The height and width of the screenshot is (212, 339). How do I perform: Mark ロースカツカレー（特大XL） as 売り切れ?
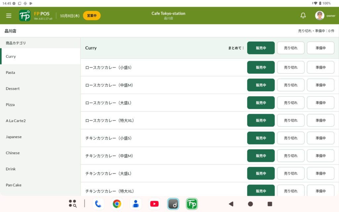pyautogui.click(x=291, y=120)
